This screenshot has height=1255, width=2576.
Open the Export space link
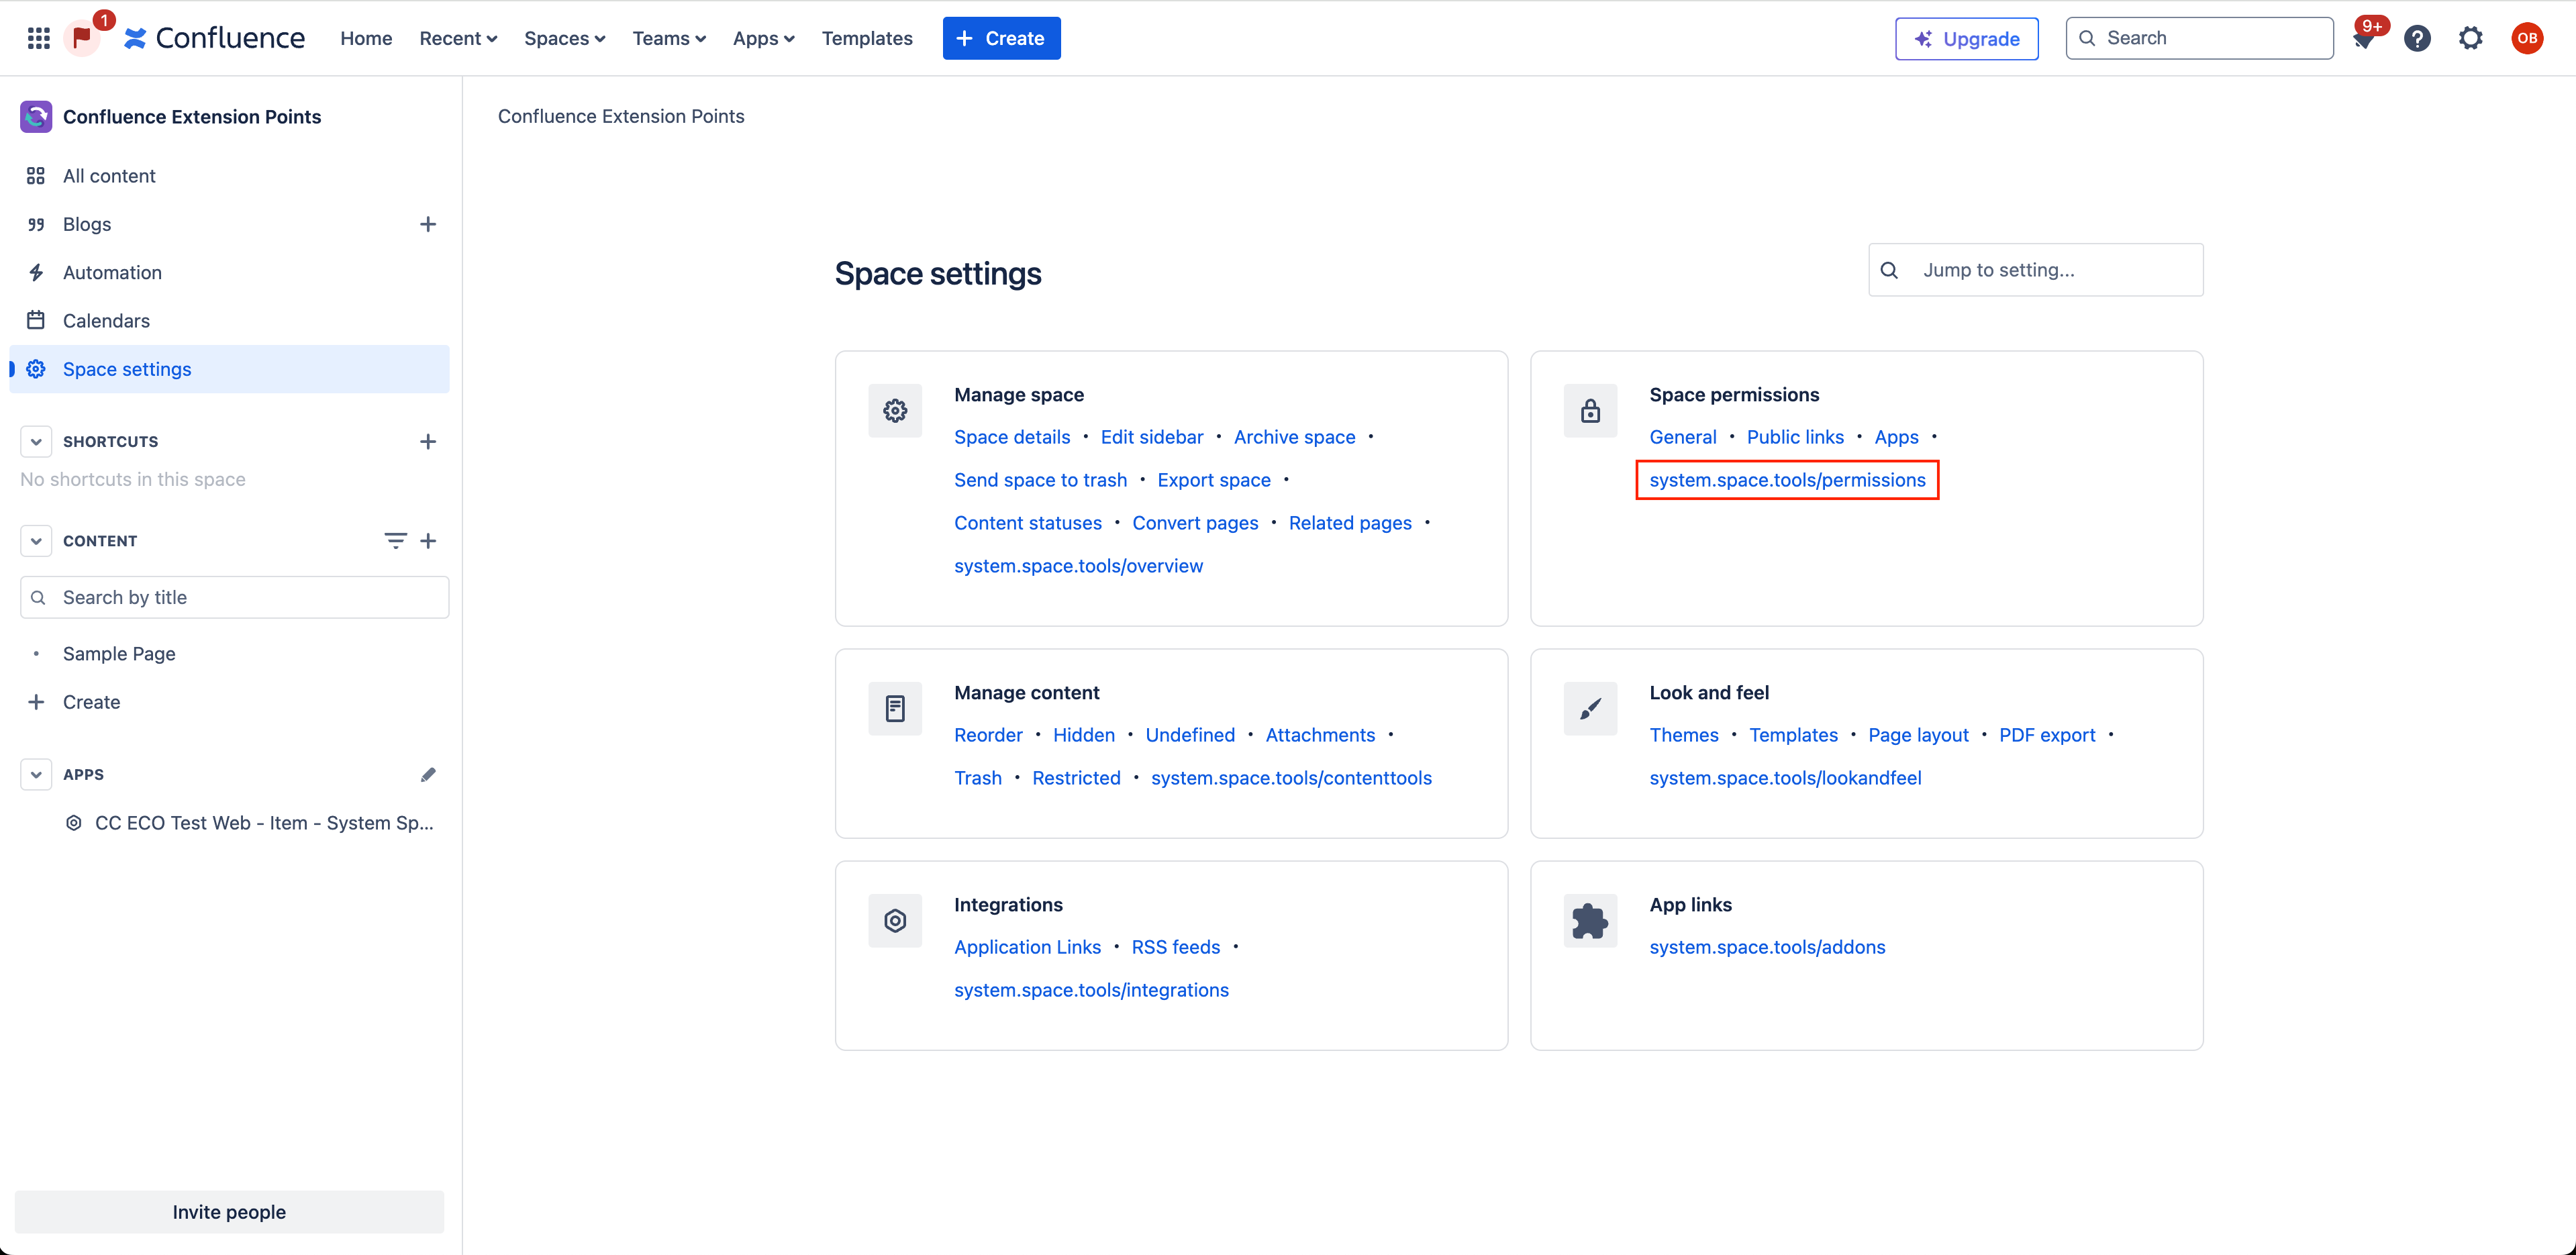click(x=1213, y=480)
